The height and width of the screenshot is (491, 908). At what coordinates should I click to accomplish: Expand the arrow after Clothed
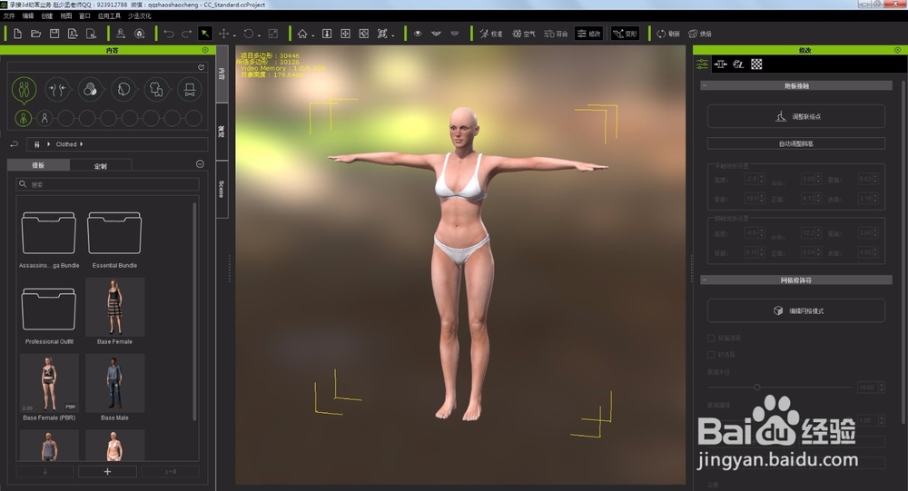(x=82, y=144)
